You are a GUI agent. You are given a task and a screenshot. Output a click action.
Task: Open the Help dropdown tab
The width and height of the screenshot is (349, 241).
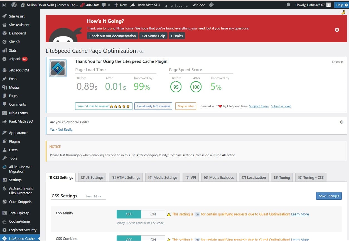coord(341,5)
